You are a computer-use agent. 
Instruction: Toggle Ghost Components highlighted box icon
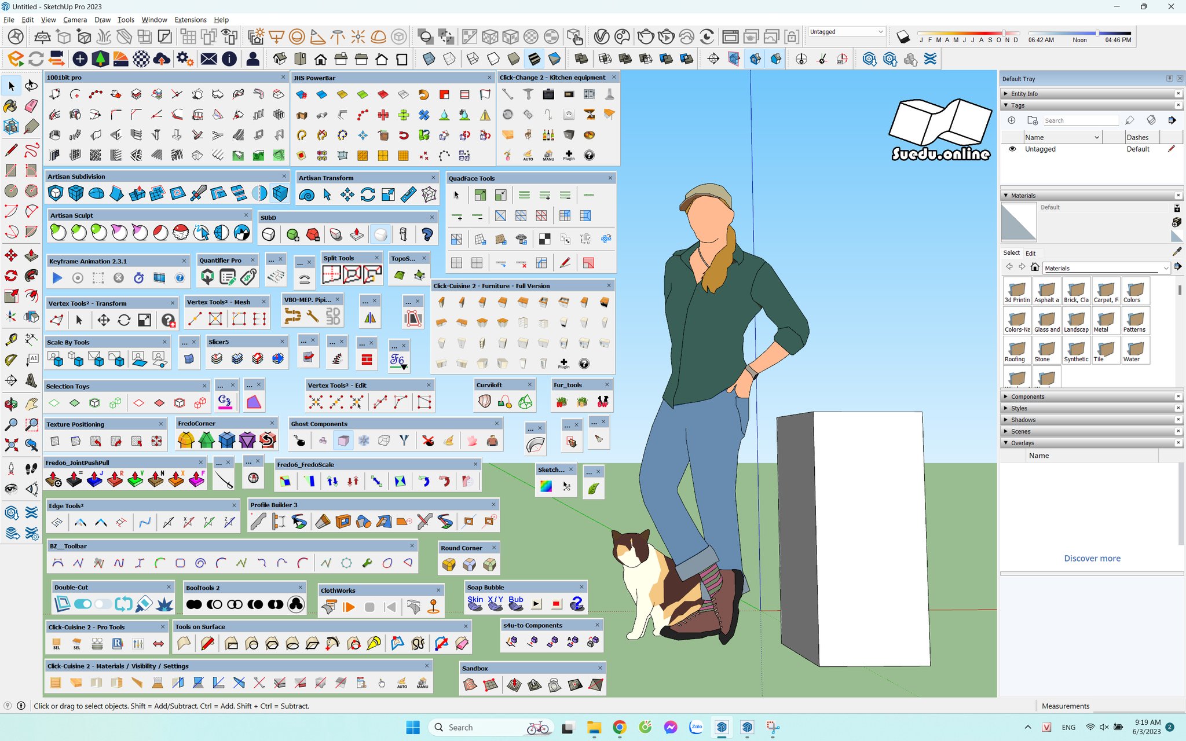(343, 441)
